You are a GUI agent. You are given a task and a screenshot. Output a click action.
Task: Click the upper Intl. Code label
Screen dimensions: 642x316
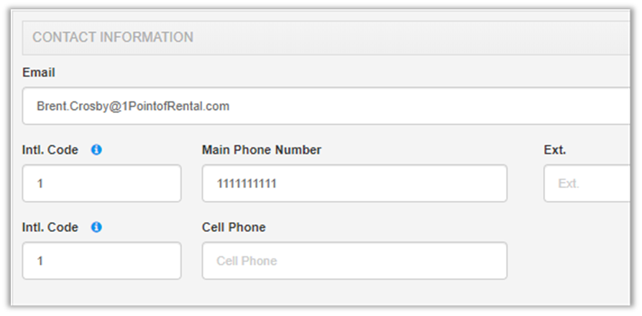coord(50,150)
